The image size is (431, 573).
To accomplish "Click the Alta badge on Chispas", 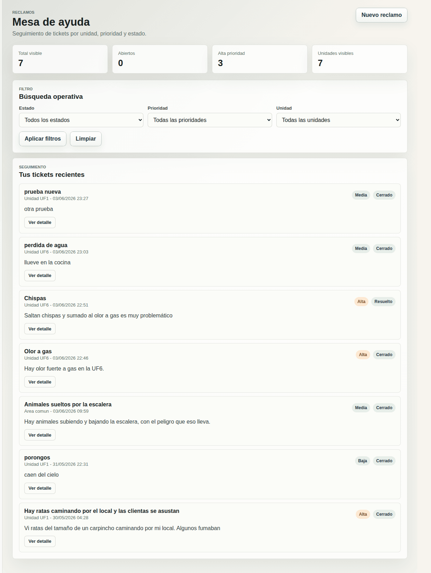I will click(x=361, y=302).
